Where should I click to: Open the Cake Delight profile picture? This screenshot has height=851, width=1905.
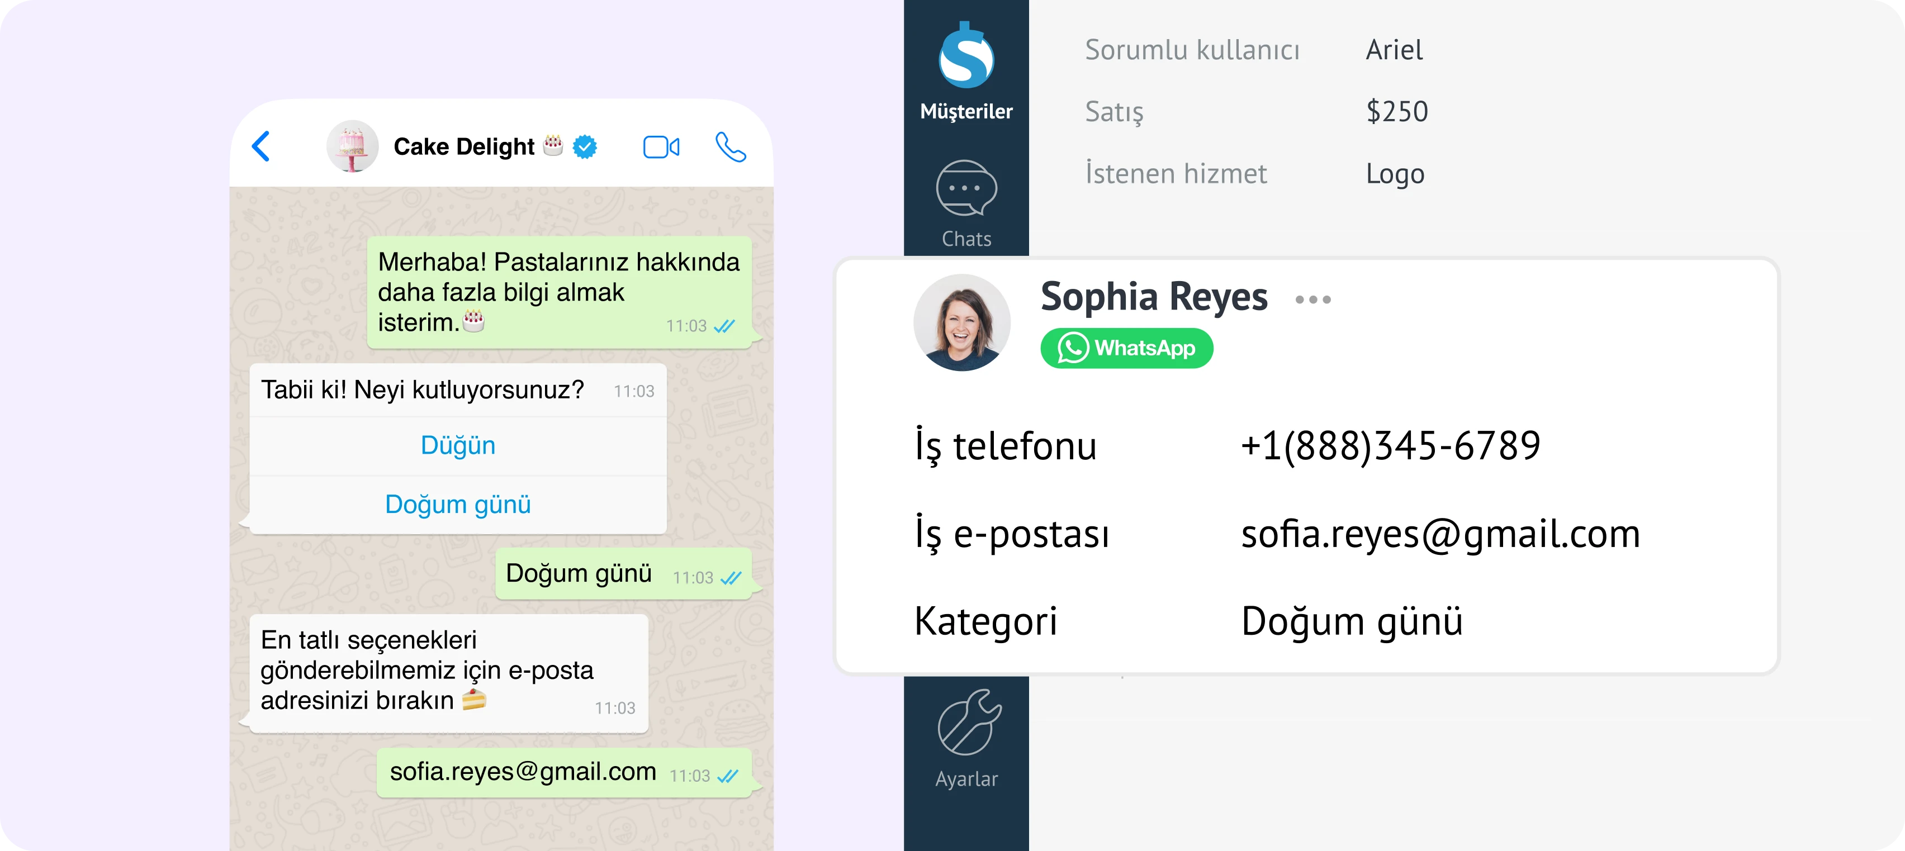pos(353,146)
